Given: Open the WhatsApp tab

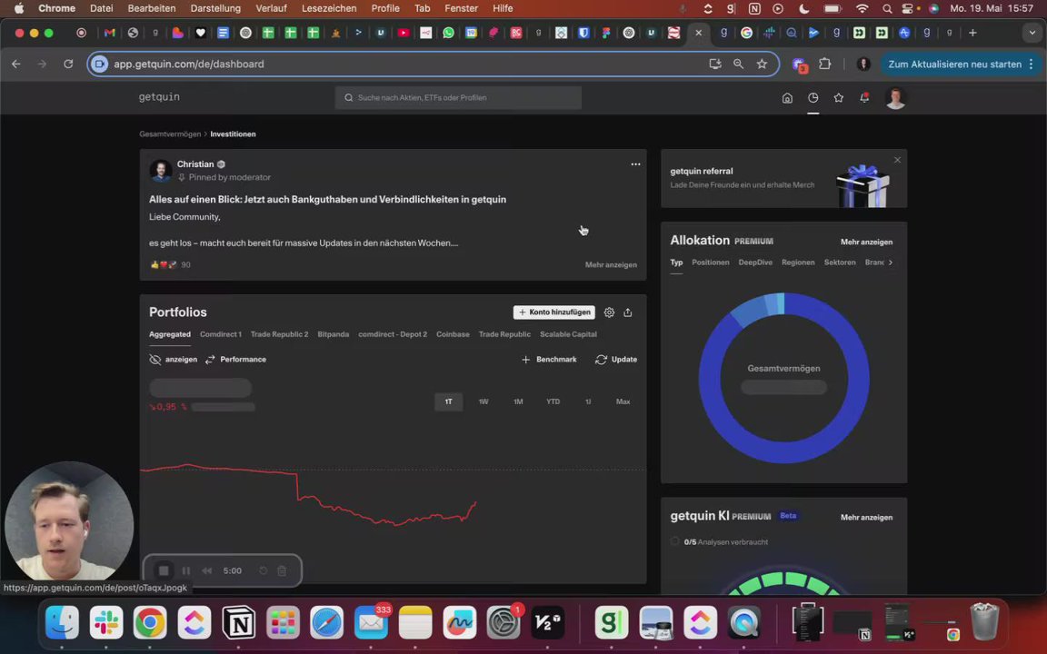Looking at the screenshot, I should tap(448, 33).
